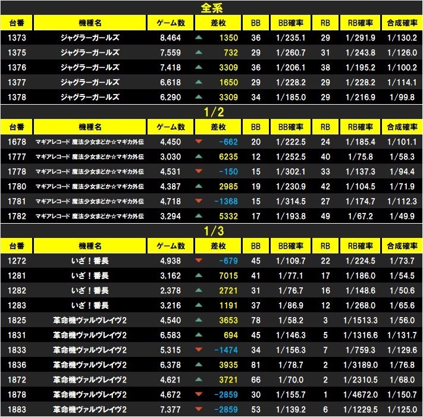Select 革命機ヴァルヴレイヴ2 name in row 1825

(x=90, y=320)
